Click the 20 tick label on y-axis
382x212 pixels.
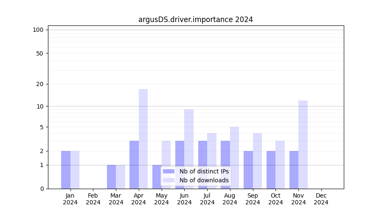40,84
